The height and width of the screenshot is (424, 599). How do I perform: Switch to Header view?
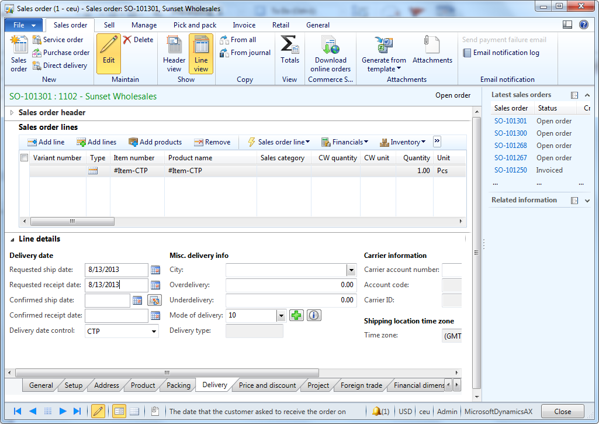pyautogui.click(x=174, y=54)
